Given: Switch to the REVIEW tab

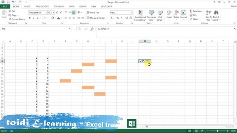Looking at the screenshot, I should [83, 7].
